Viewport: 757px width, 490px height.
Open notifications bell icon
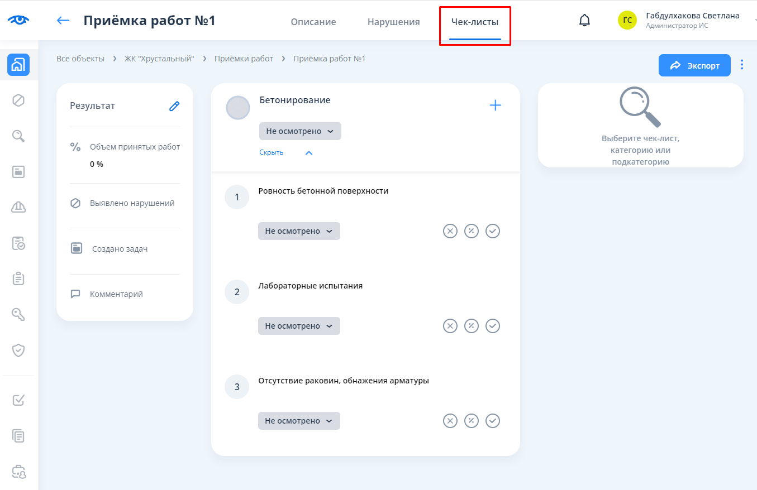click(x=584, y=21)
